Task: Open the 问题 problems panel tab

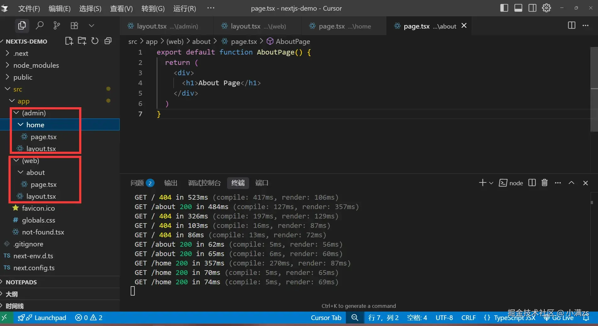Action: point(137,183)
